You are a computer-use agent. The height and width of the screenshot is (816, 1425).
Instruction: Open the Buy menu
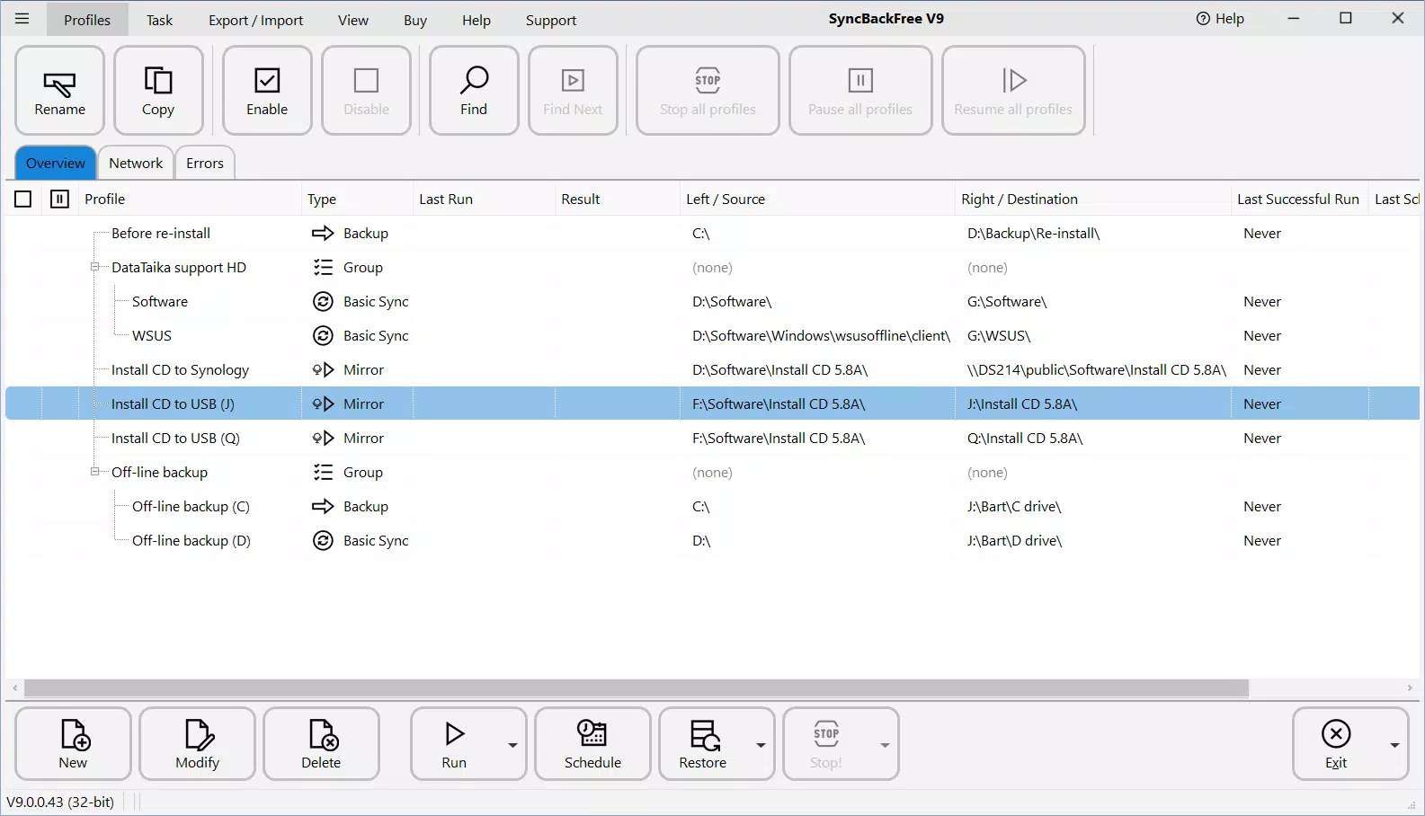pyautogui.click(x=415, y=20)
